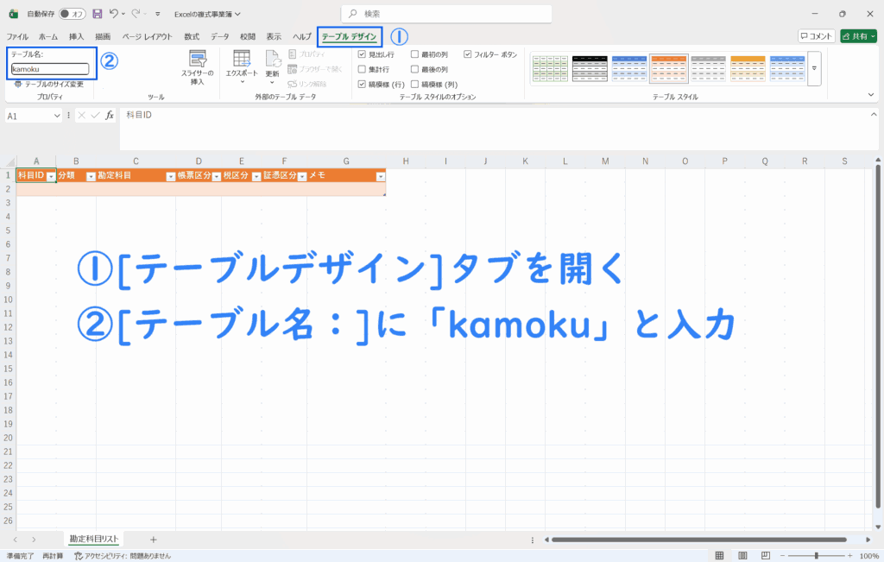Click the Share (共有) button
The image size is (884, 562).
(858, 36)
